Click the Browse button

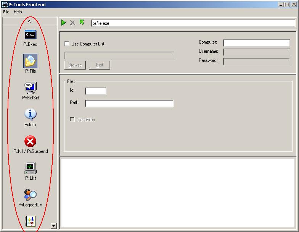pos(75,65)
